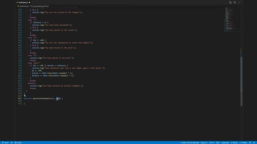Select the textGame.js editor tab
The width and height of the screenshot is (257, 144).
click(x=23, y=2)
